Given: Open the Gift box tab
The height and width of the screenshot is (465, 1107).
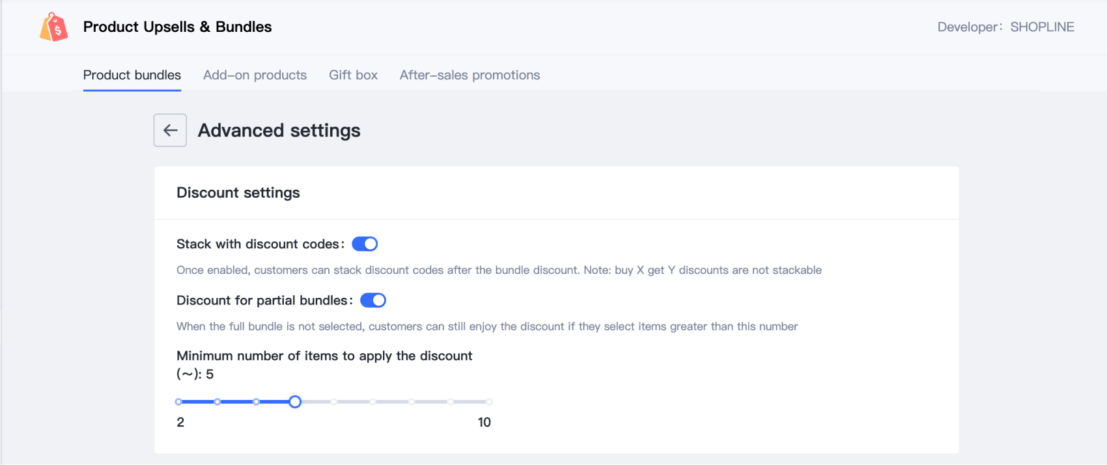Looking at the screenshot, I should click(x=353, y=75).
